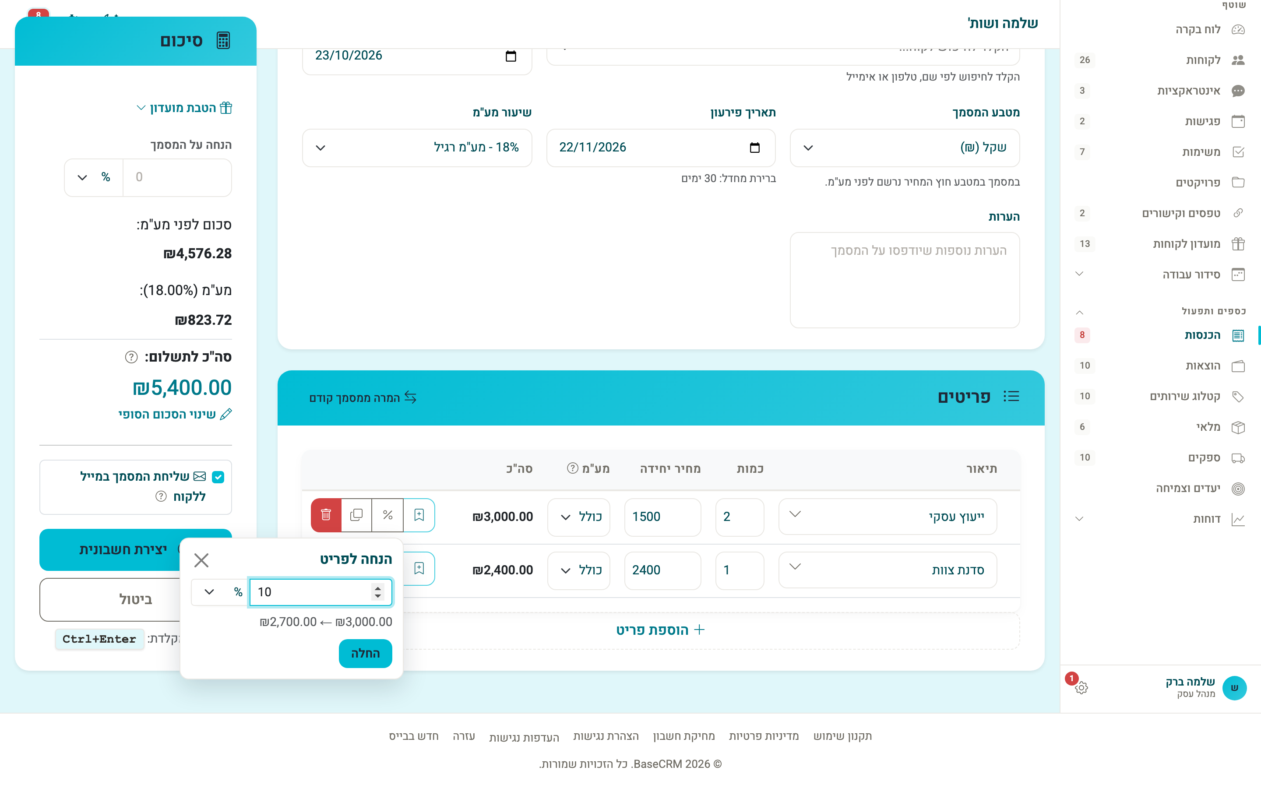Open VAT כולל dropdown in סדנת צוות row
Image resolution: width=1261 pixels, height=788 pixels.
[578, 570]
